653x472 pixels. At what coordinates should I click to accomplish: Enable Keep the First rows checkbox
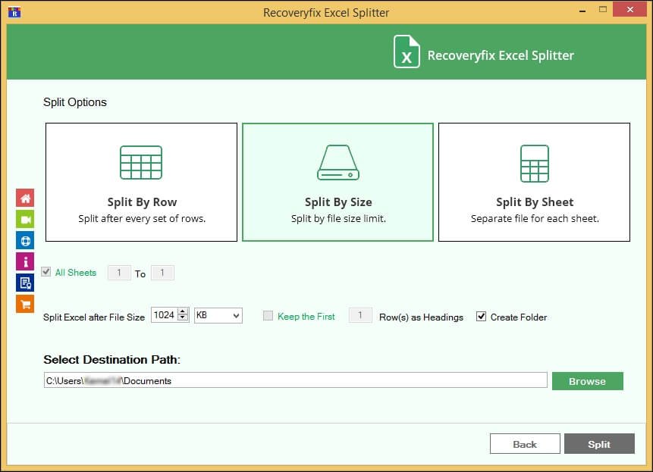pos(268,316)
